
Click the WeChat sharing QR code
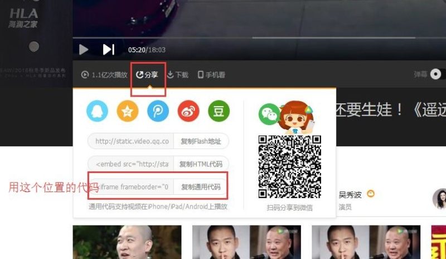click(x=289, y=167)
